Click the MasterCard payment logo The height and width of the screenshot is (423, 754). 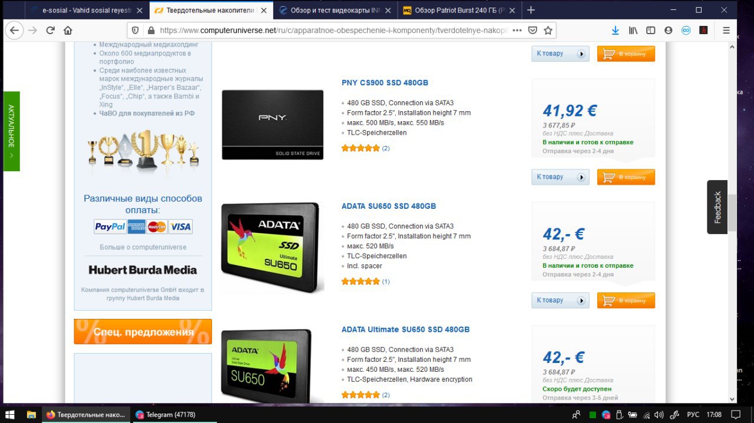157,227
